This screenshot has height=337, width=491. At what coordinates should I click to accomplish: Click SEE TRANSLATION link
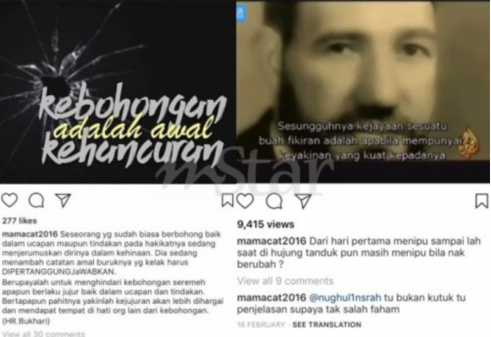(326, 325)
